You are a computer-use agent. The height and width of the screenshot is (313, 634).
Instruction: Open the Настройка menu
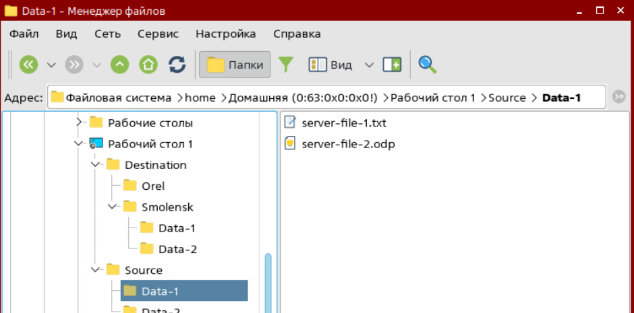226,34
